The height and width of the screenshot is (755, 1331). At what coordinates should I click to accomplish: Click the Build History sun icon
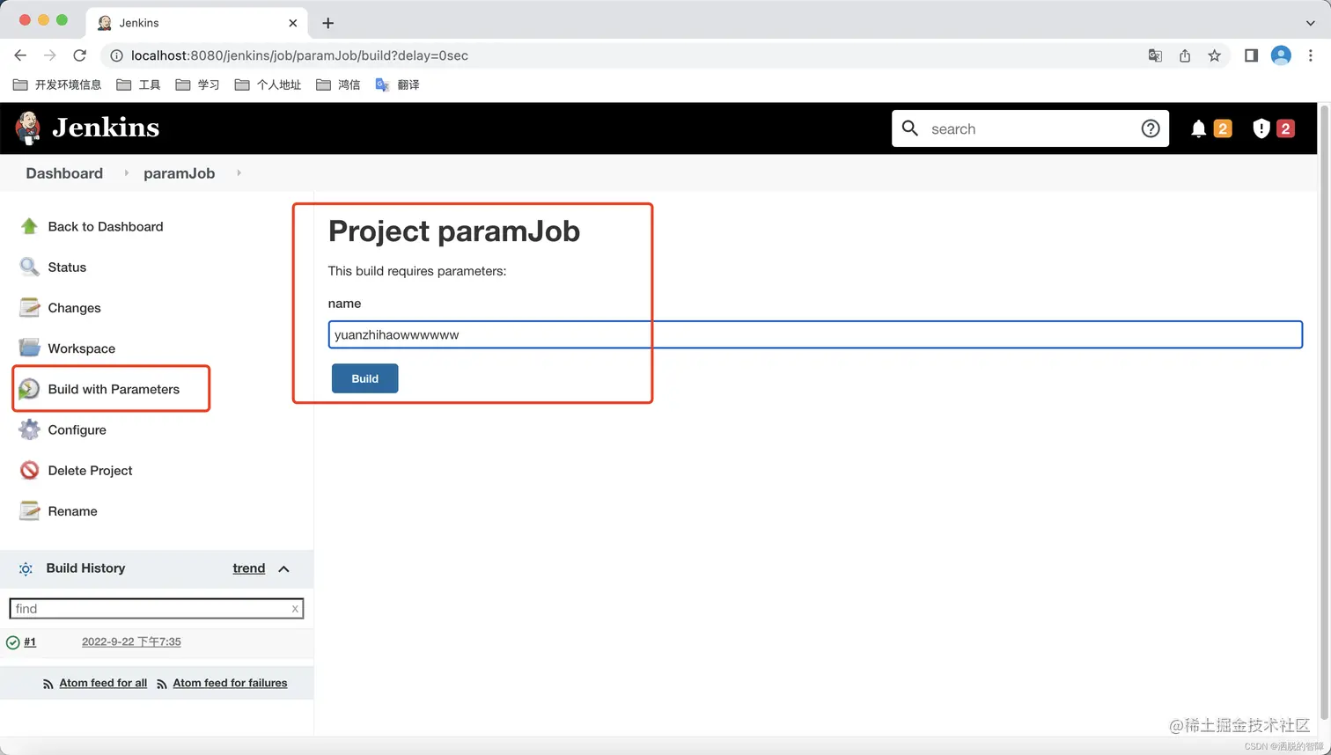(26, 568)
